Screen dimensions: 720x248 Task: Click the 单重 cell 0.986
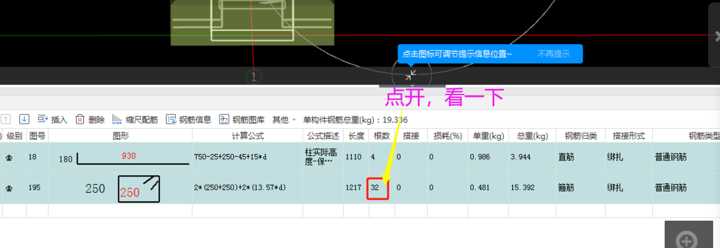(x=488, y=157)
